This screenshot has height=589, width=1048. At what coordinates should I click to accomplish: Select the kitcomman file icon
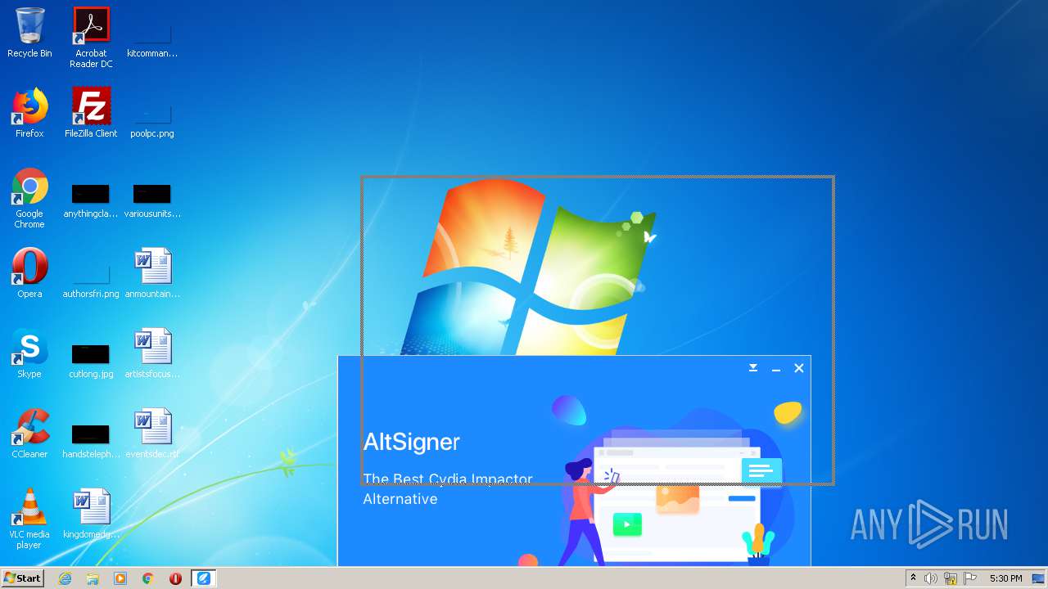pos(152,38)
